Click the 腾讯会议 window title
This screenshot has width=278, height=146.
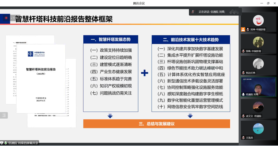tap(139, 3)
